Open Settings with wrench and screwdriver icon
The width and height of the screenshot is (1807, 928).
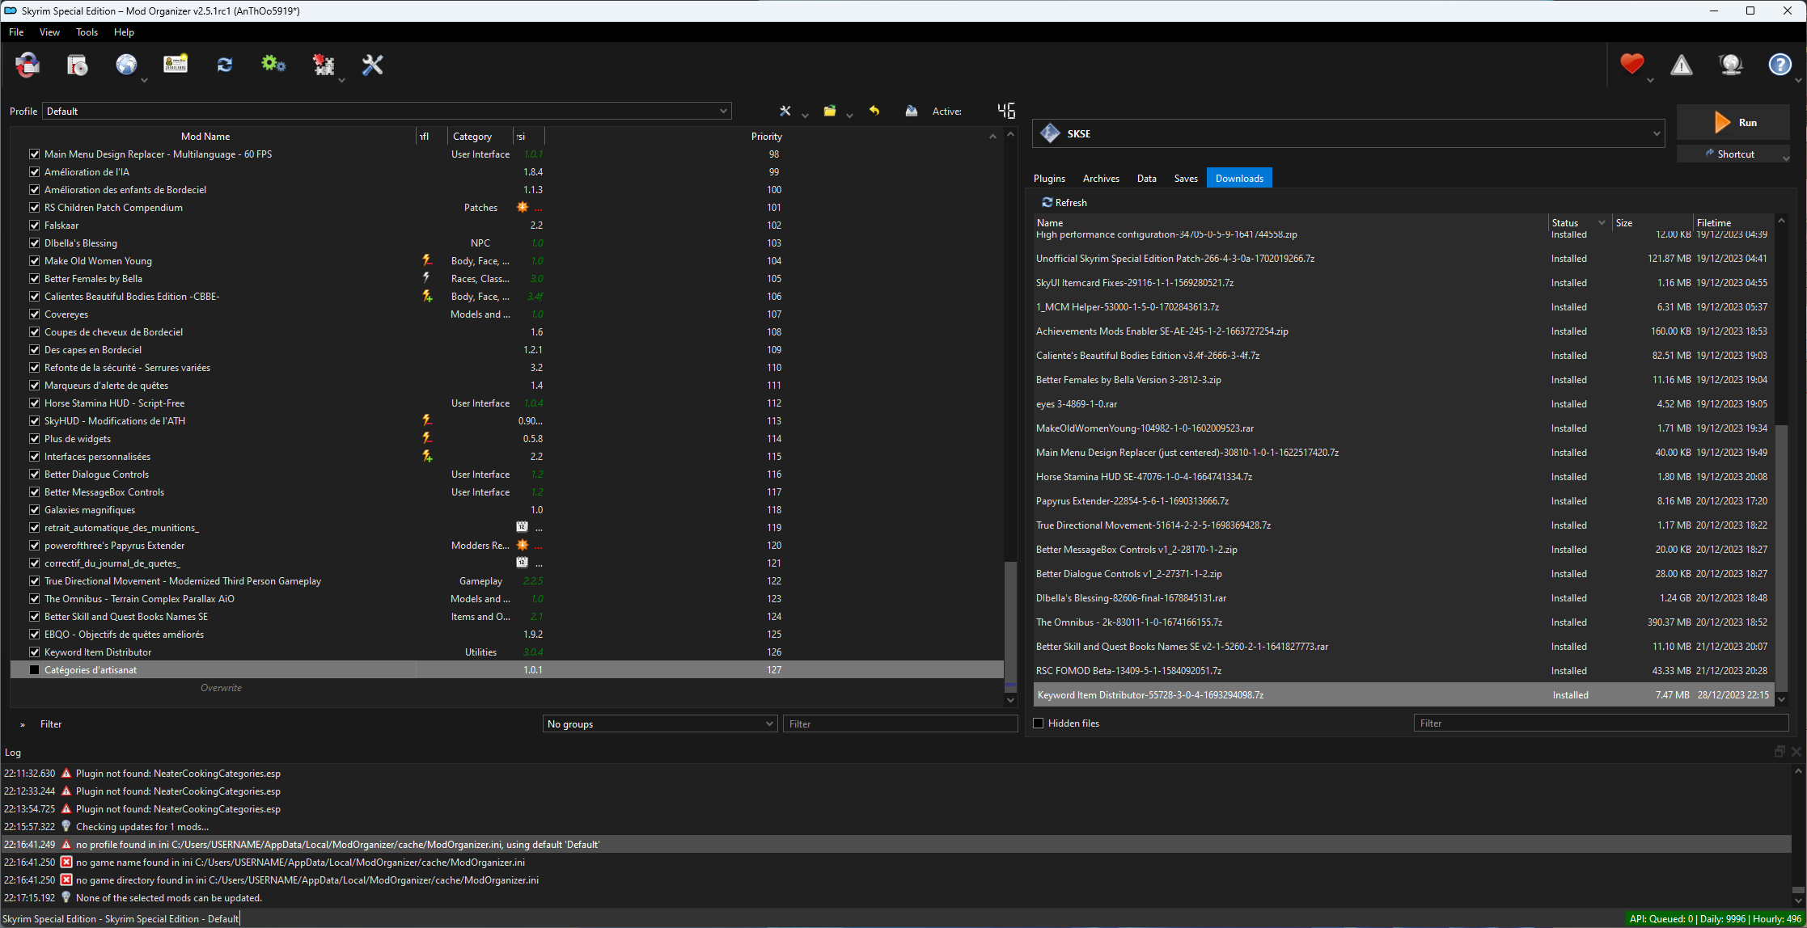(x=372, y=65)
